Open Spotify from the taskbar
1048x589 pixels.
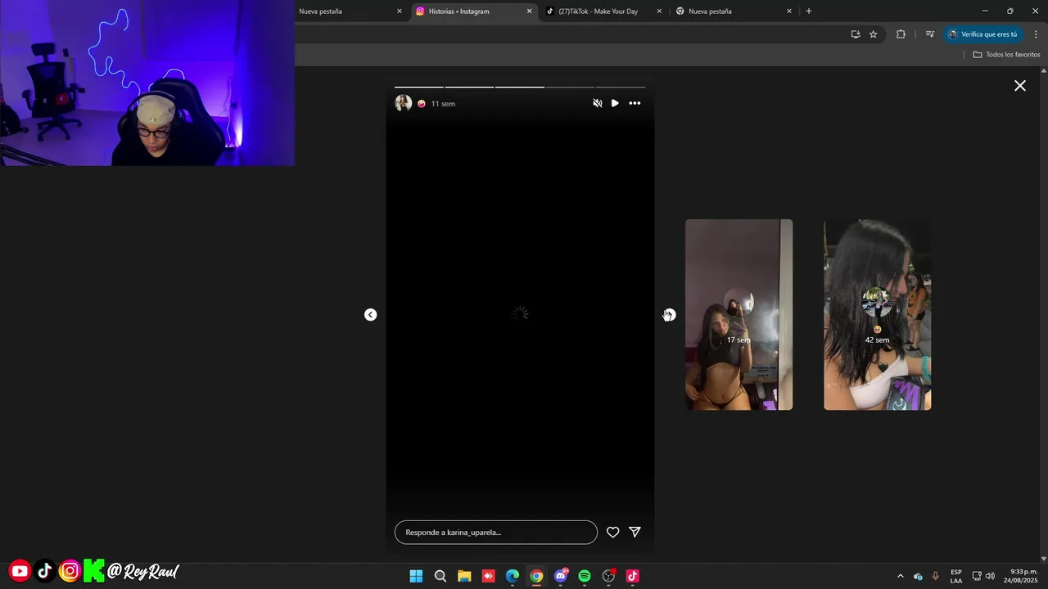585,576
